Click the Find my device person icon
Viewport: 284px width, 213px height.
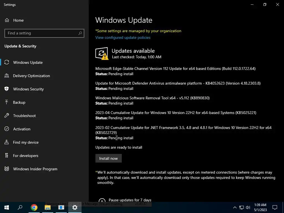coord(7,142)
